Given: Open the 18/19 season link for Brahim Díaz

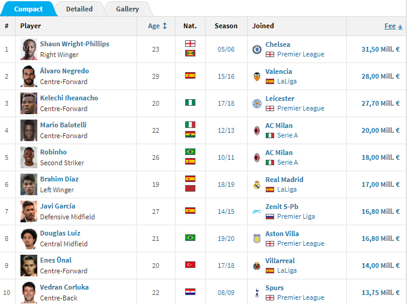Looking at the screenshot, I should coord(226,184).
